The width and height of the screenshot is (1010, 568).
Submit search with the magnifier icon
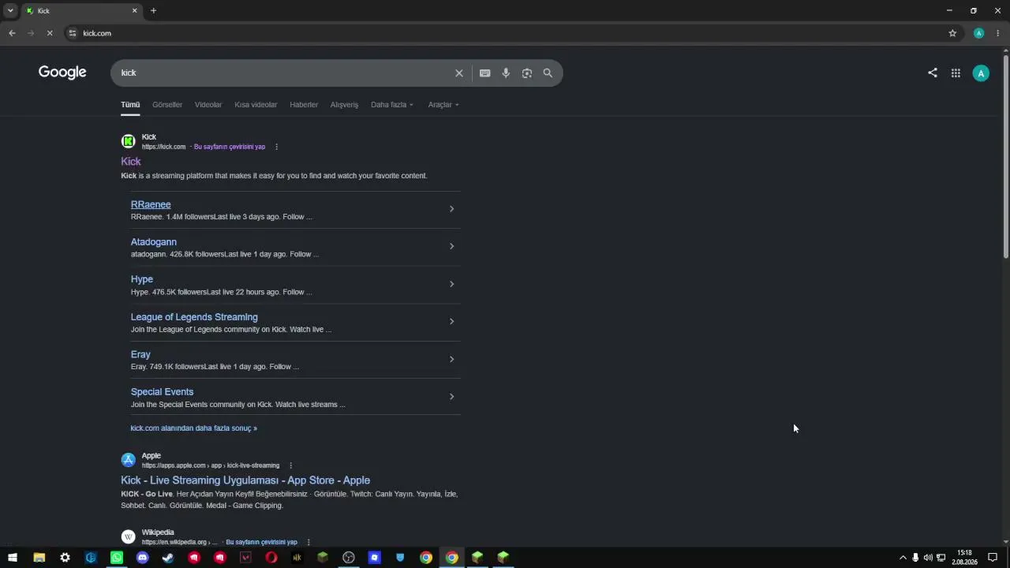coord(548,73)
